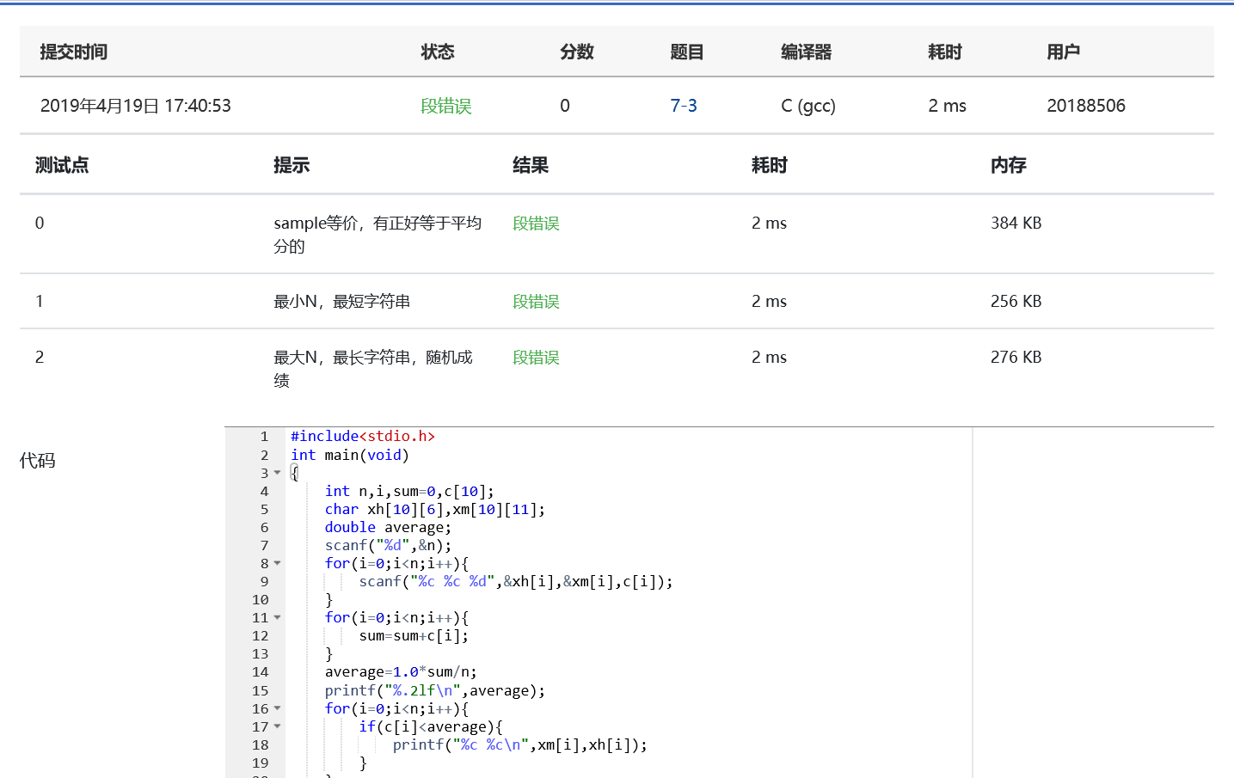Click the 题目 column header

687,52
